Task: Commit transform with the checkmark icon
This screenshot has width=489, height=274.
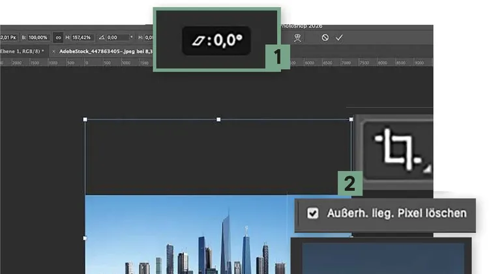Action: pyautogui.click(x=339, y=38)
